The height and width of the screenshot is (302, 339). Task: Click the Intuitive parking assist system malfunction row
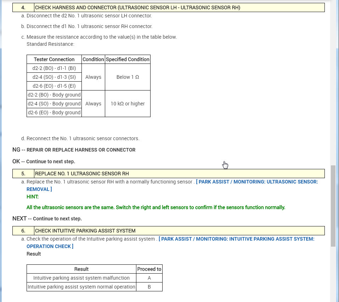(95, 278)
